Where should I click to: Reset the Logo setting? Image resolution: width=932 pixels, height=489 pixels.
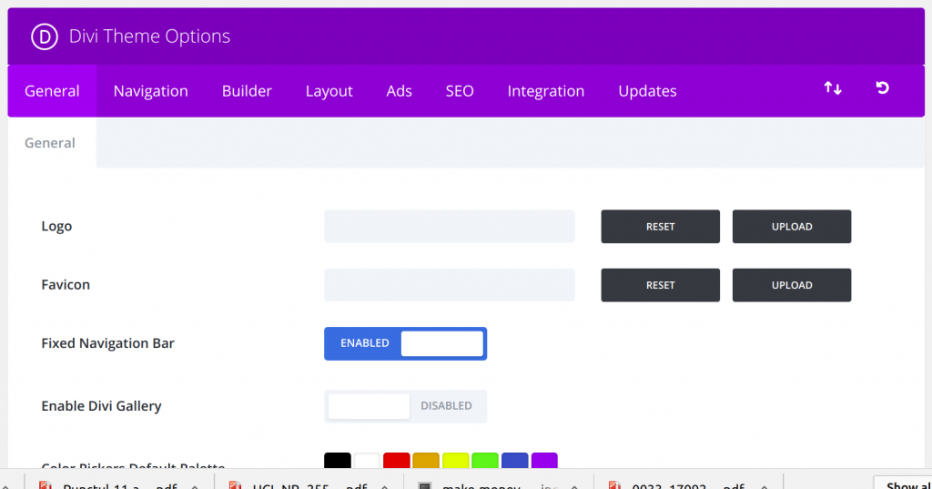pos(661,227)
